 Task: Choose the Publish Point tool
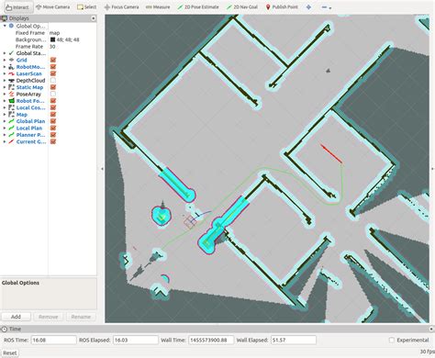[x=282, y=6]
